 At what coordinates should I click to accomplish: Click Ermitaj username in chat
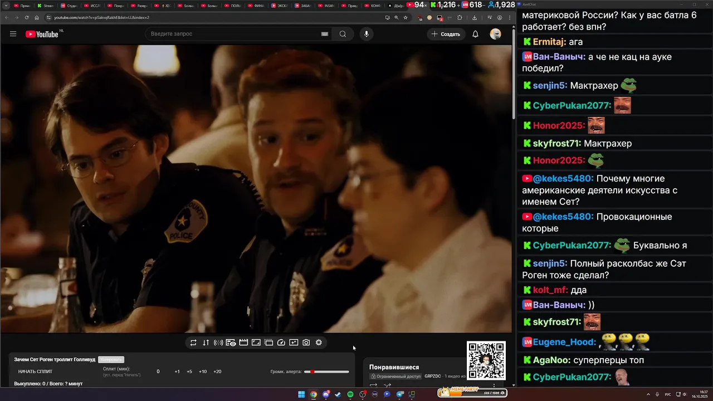coord(549,42)
